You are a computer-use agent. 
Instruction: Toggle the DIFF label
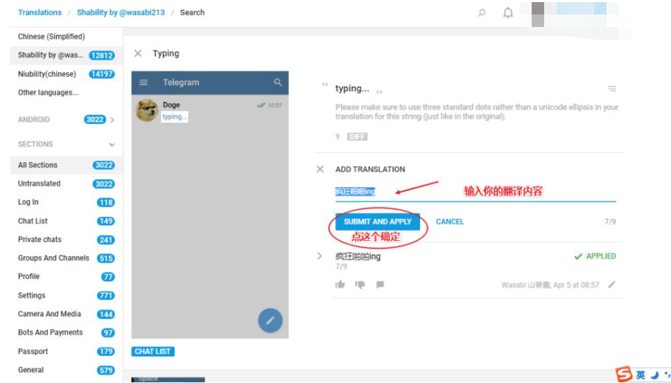pyautogui.click(x=357, y=137)
